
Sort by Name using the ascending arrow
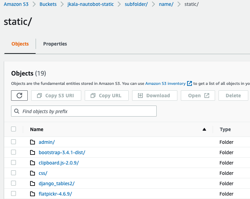click(204, 129)
